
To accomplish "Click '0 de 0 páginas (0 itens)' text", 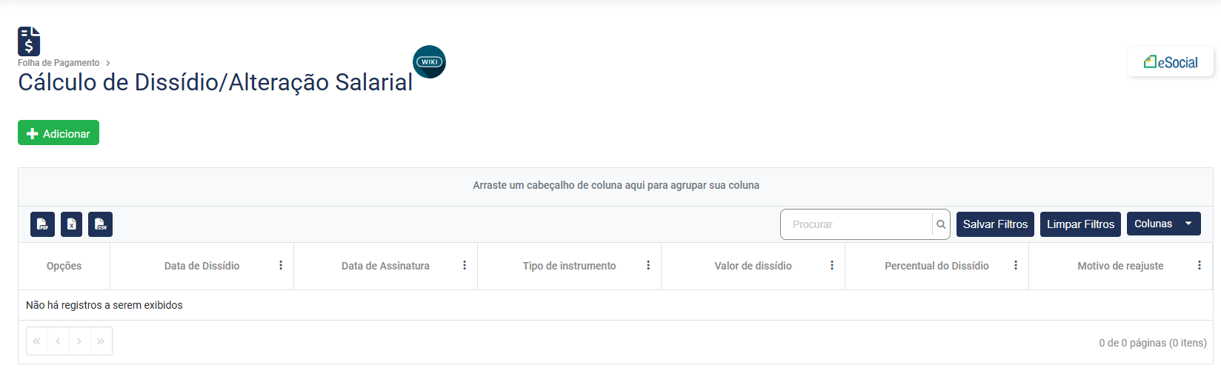I will [x=1153, y=343].
